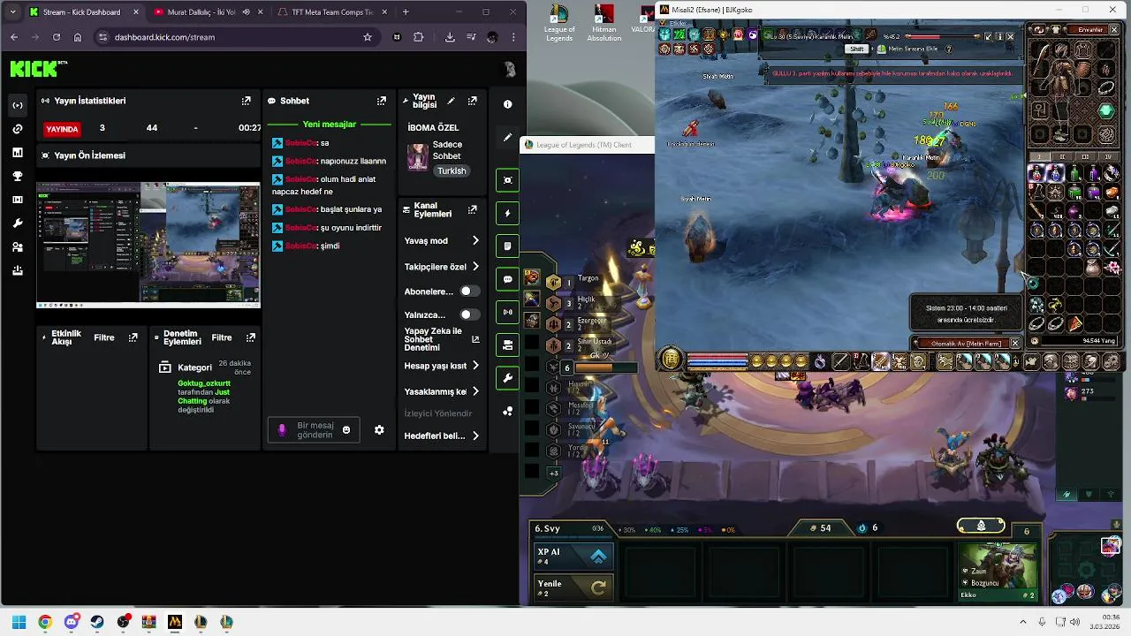Open a new Chrome tab
1131x636 pixels.
point(406,12)
